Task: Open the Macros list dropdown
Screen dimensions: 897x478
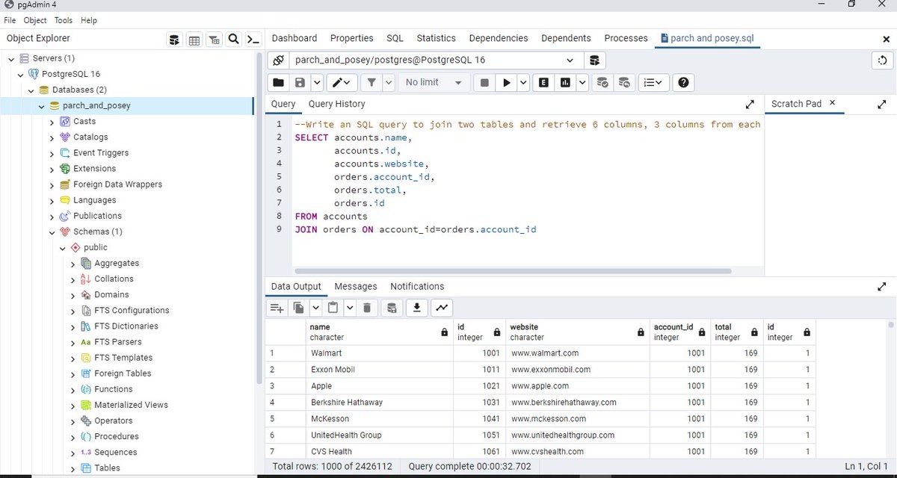Action: coord(654,82)
